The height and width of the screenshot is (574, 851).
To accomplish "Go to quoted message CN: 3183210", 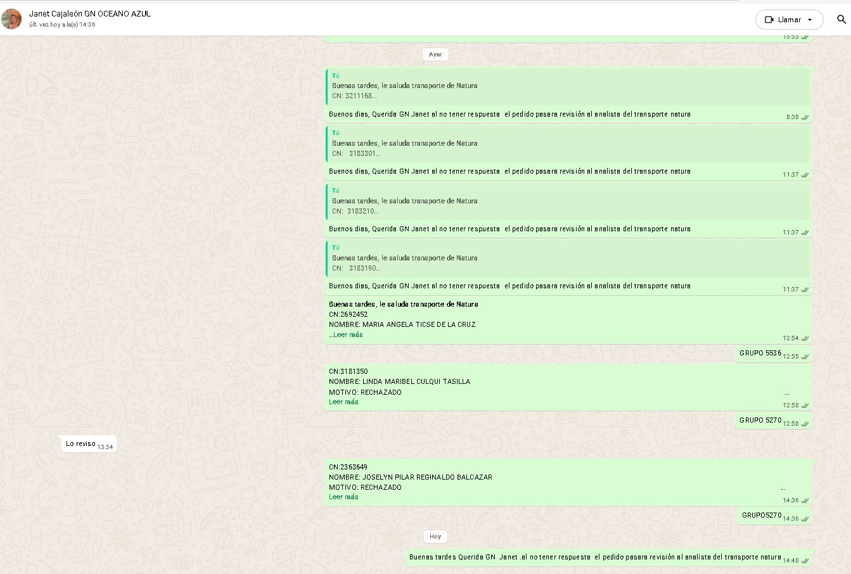I will point(568,201).
